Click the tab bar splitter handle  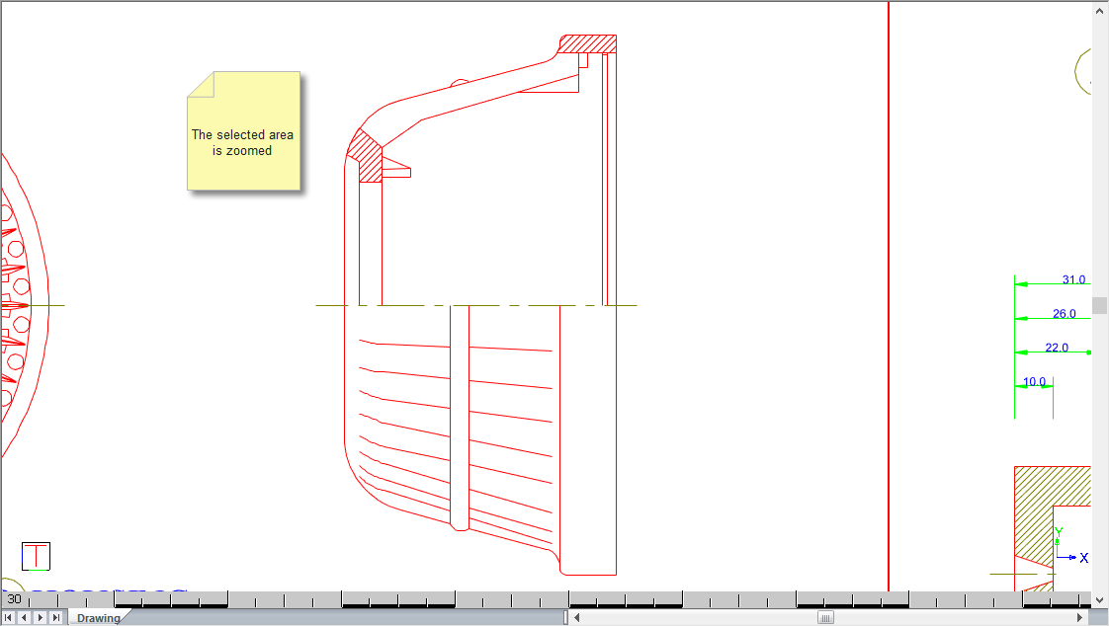point(566,618)
